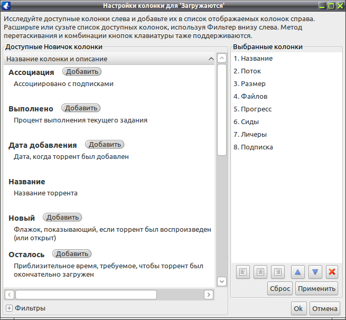
Task: Click the Название entry in available list
Action: (x=27, y=182)
